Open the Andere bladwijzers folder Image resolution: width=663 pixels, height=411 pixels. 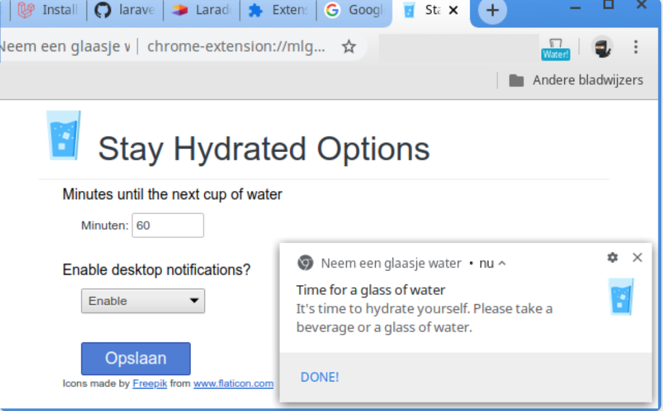point(576,80)
